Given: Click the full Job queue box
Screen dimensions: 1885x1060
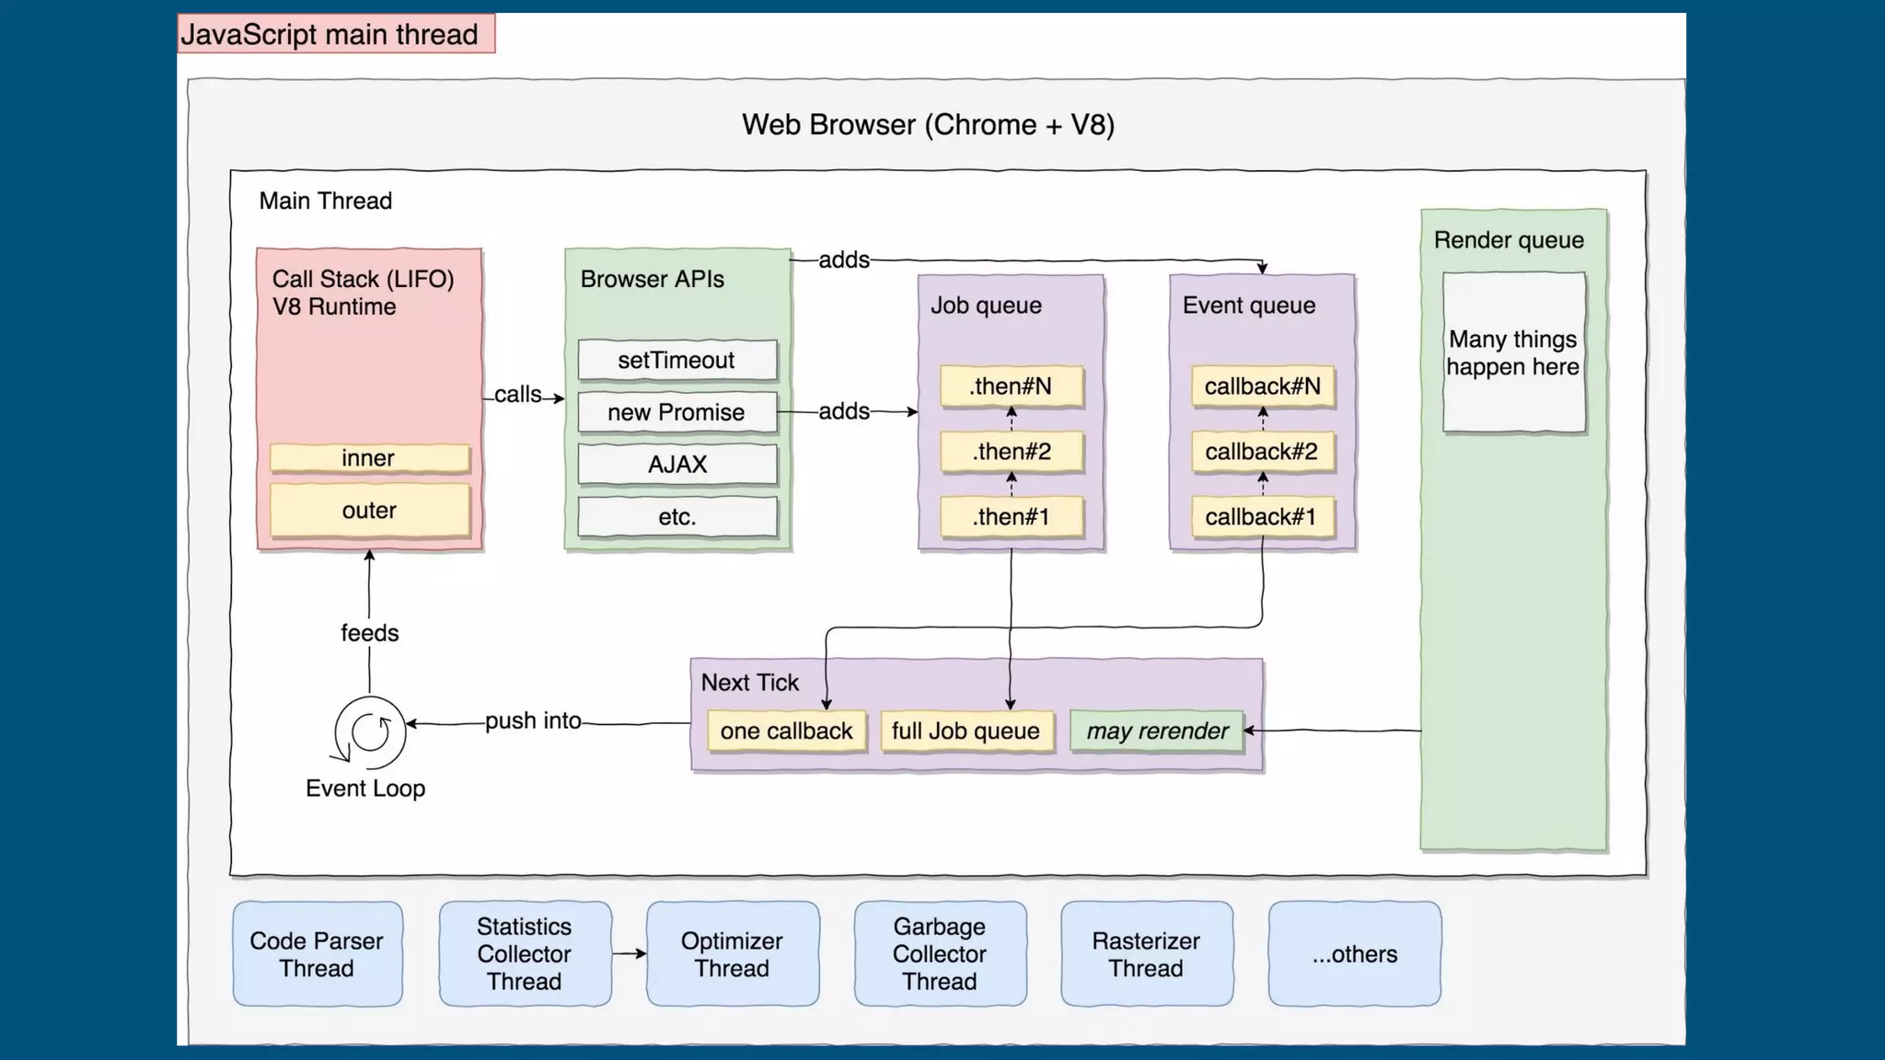Looking at the screenshot, I should pos(966,732).
